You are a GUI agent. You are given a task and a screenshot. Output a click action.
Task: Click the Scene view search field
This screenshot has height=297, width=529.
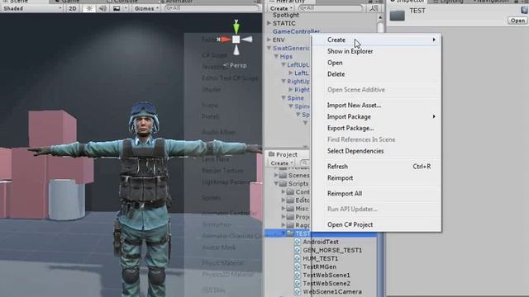coord(212,8)
